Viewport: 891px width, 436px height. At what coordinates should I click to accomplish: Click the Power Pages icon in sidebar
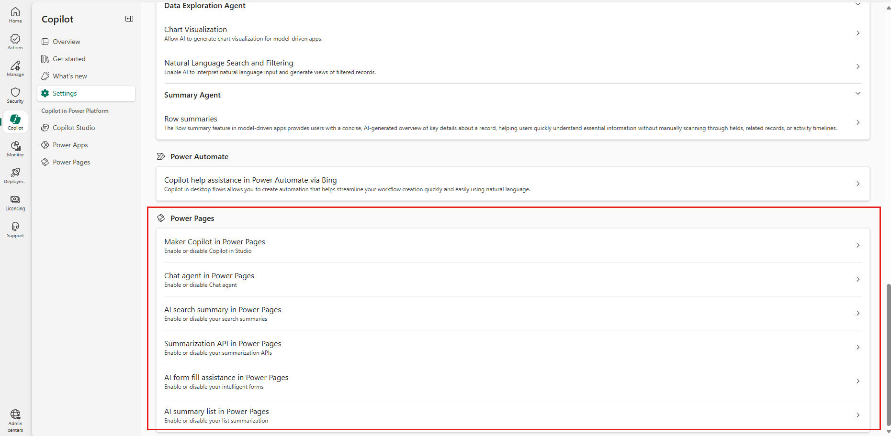pyautogui.click(x=45, y=162)
